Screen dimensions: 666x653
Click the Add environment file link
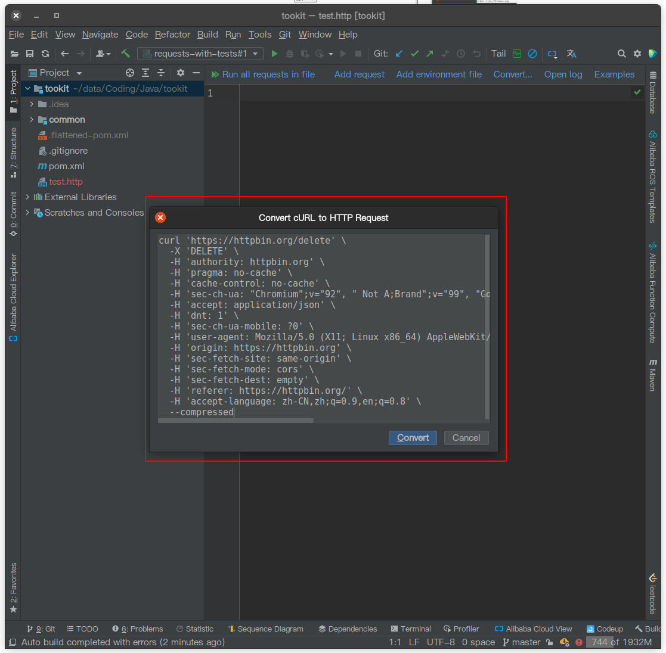(x=439, y=74)
